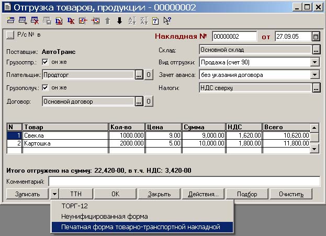Click the ТТН button
This screenshot has height=236, width=326.
76,194
